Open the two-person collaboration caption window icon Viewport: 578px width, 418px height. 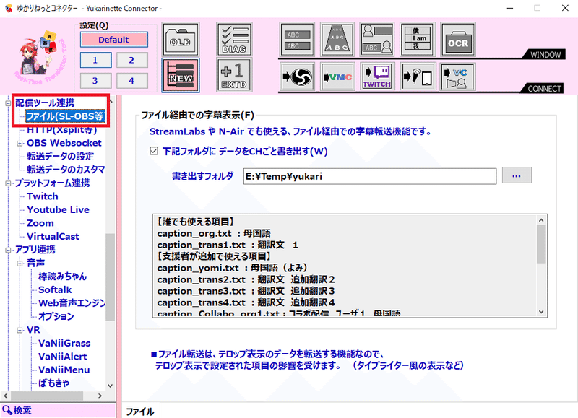[x=377, y=40]
